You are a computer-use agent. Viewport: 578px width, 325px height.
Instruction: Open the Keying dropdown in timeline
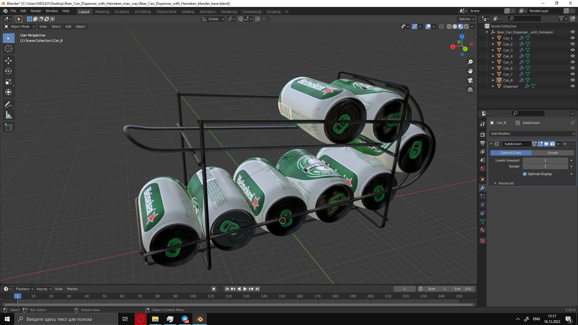click(x=44, y=289)
